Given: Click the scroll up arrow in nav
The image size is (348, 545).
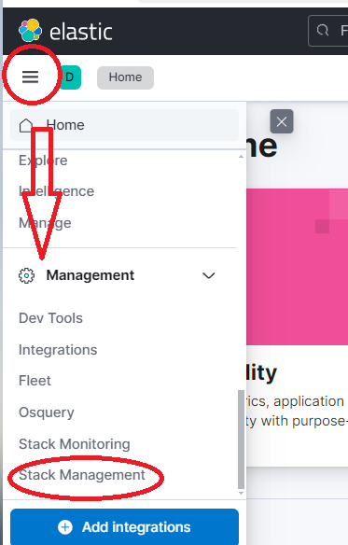Looking at the screenshot, I should pyautogui.click(x=241, y=157).
